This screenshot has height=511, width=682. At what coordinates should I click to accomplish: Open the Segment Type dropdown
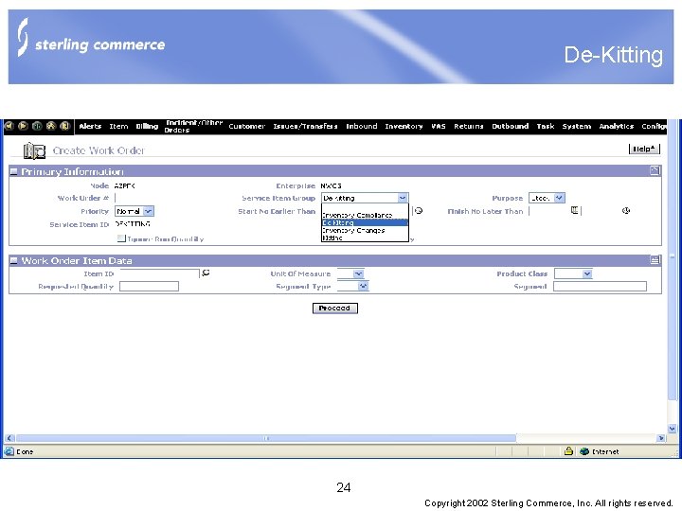(363, 286)
